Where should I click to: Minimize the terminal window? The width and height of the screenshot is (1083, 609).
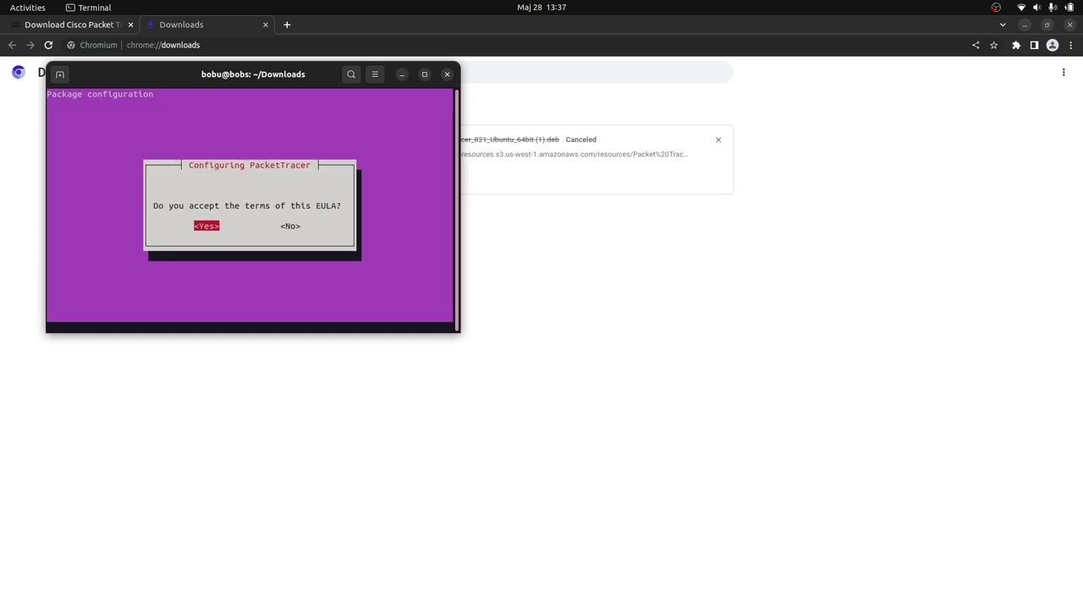[402, 74]
